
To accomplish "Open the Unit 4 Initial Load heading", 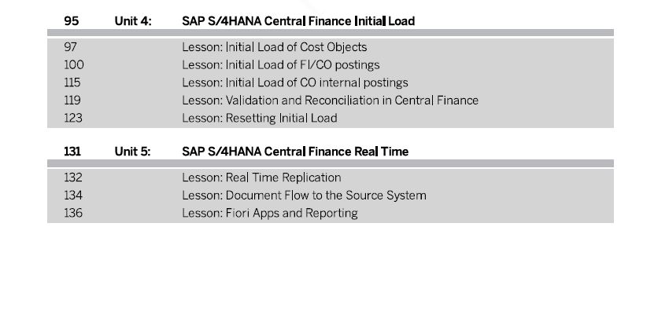I will [x=298, y=21].
